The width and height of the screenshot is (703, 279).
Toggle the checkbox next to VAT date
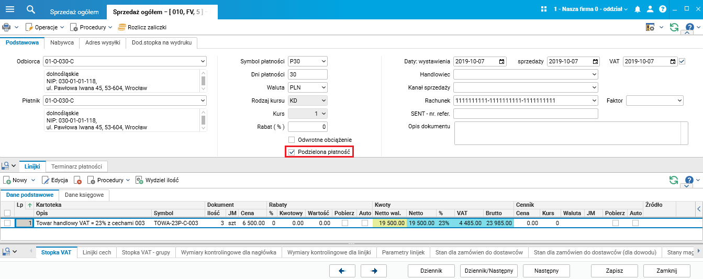[682, 61]
